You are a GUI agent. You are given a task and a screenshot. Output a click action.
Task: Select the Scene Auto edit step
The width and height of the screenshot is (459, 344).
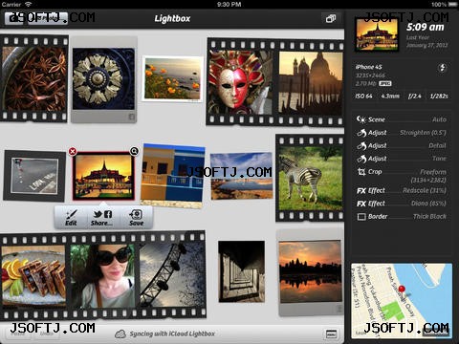[402, 119]
